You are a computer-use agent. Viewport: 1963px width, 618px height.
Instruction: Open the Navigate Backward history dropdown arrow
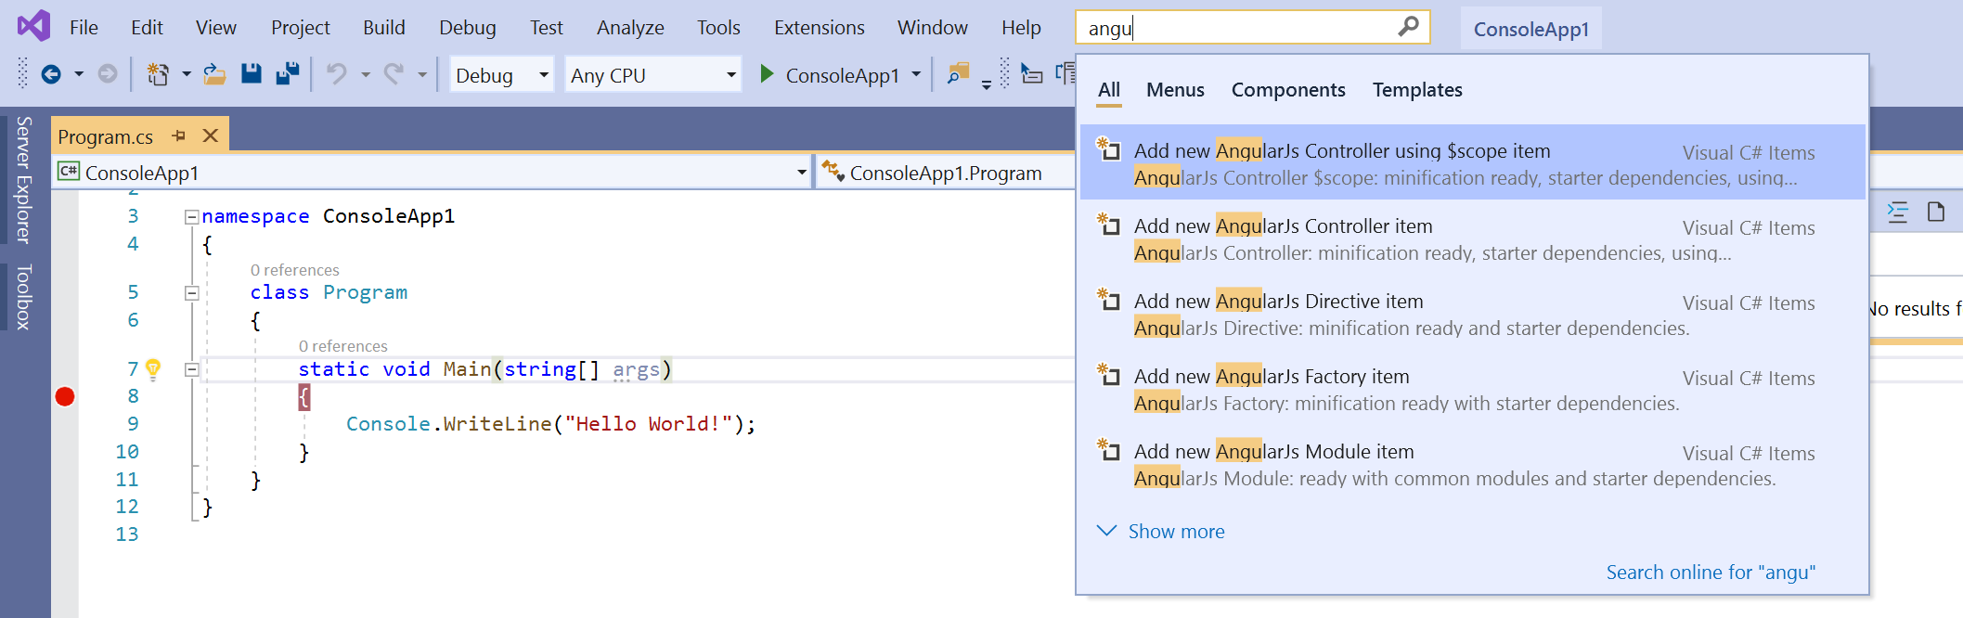79,74
